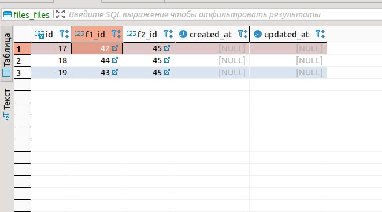Click the 123 type icon of f1_id header
The width and height of the screenshot is (382, 212).
(79, 34)
